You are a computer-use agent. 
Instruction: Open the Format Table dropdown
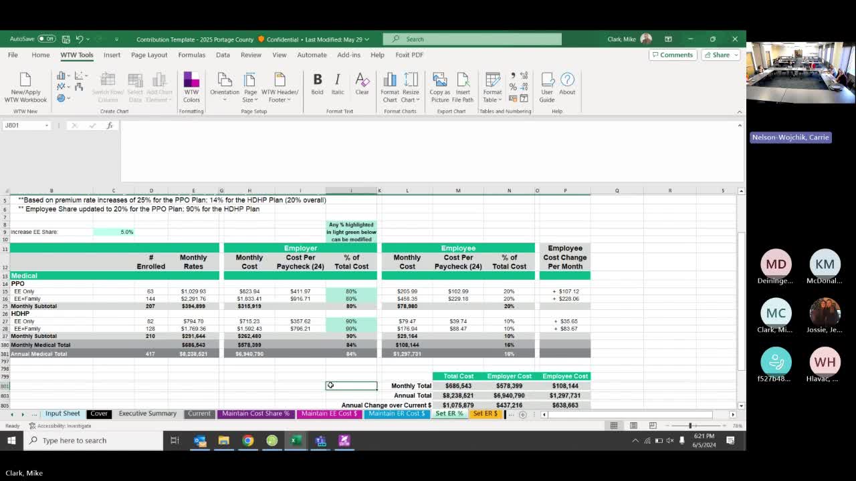[x=493, y=100]
